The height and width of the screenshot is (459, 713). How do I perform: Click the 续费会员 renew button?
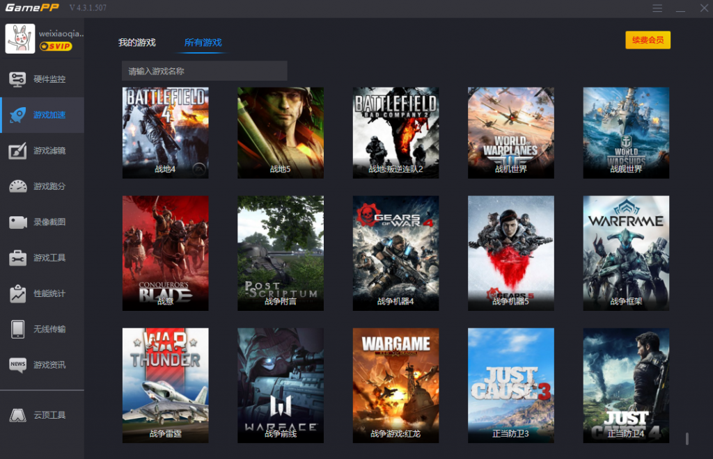(648, 40)
